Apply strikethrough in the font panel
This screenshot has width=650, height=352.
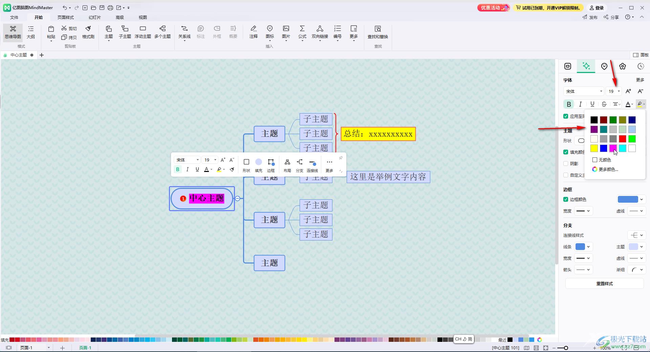[604, 104]
